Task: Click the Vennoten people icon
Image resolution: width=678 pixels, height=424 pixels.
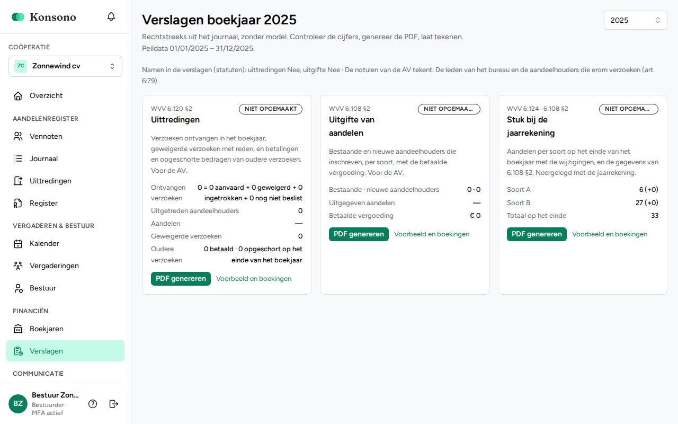Action: click(18, 137)
